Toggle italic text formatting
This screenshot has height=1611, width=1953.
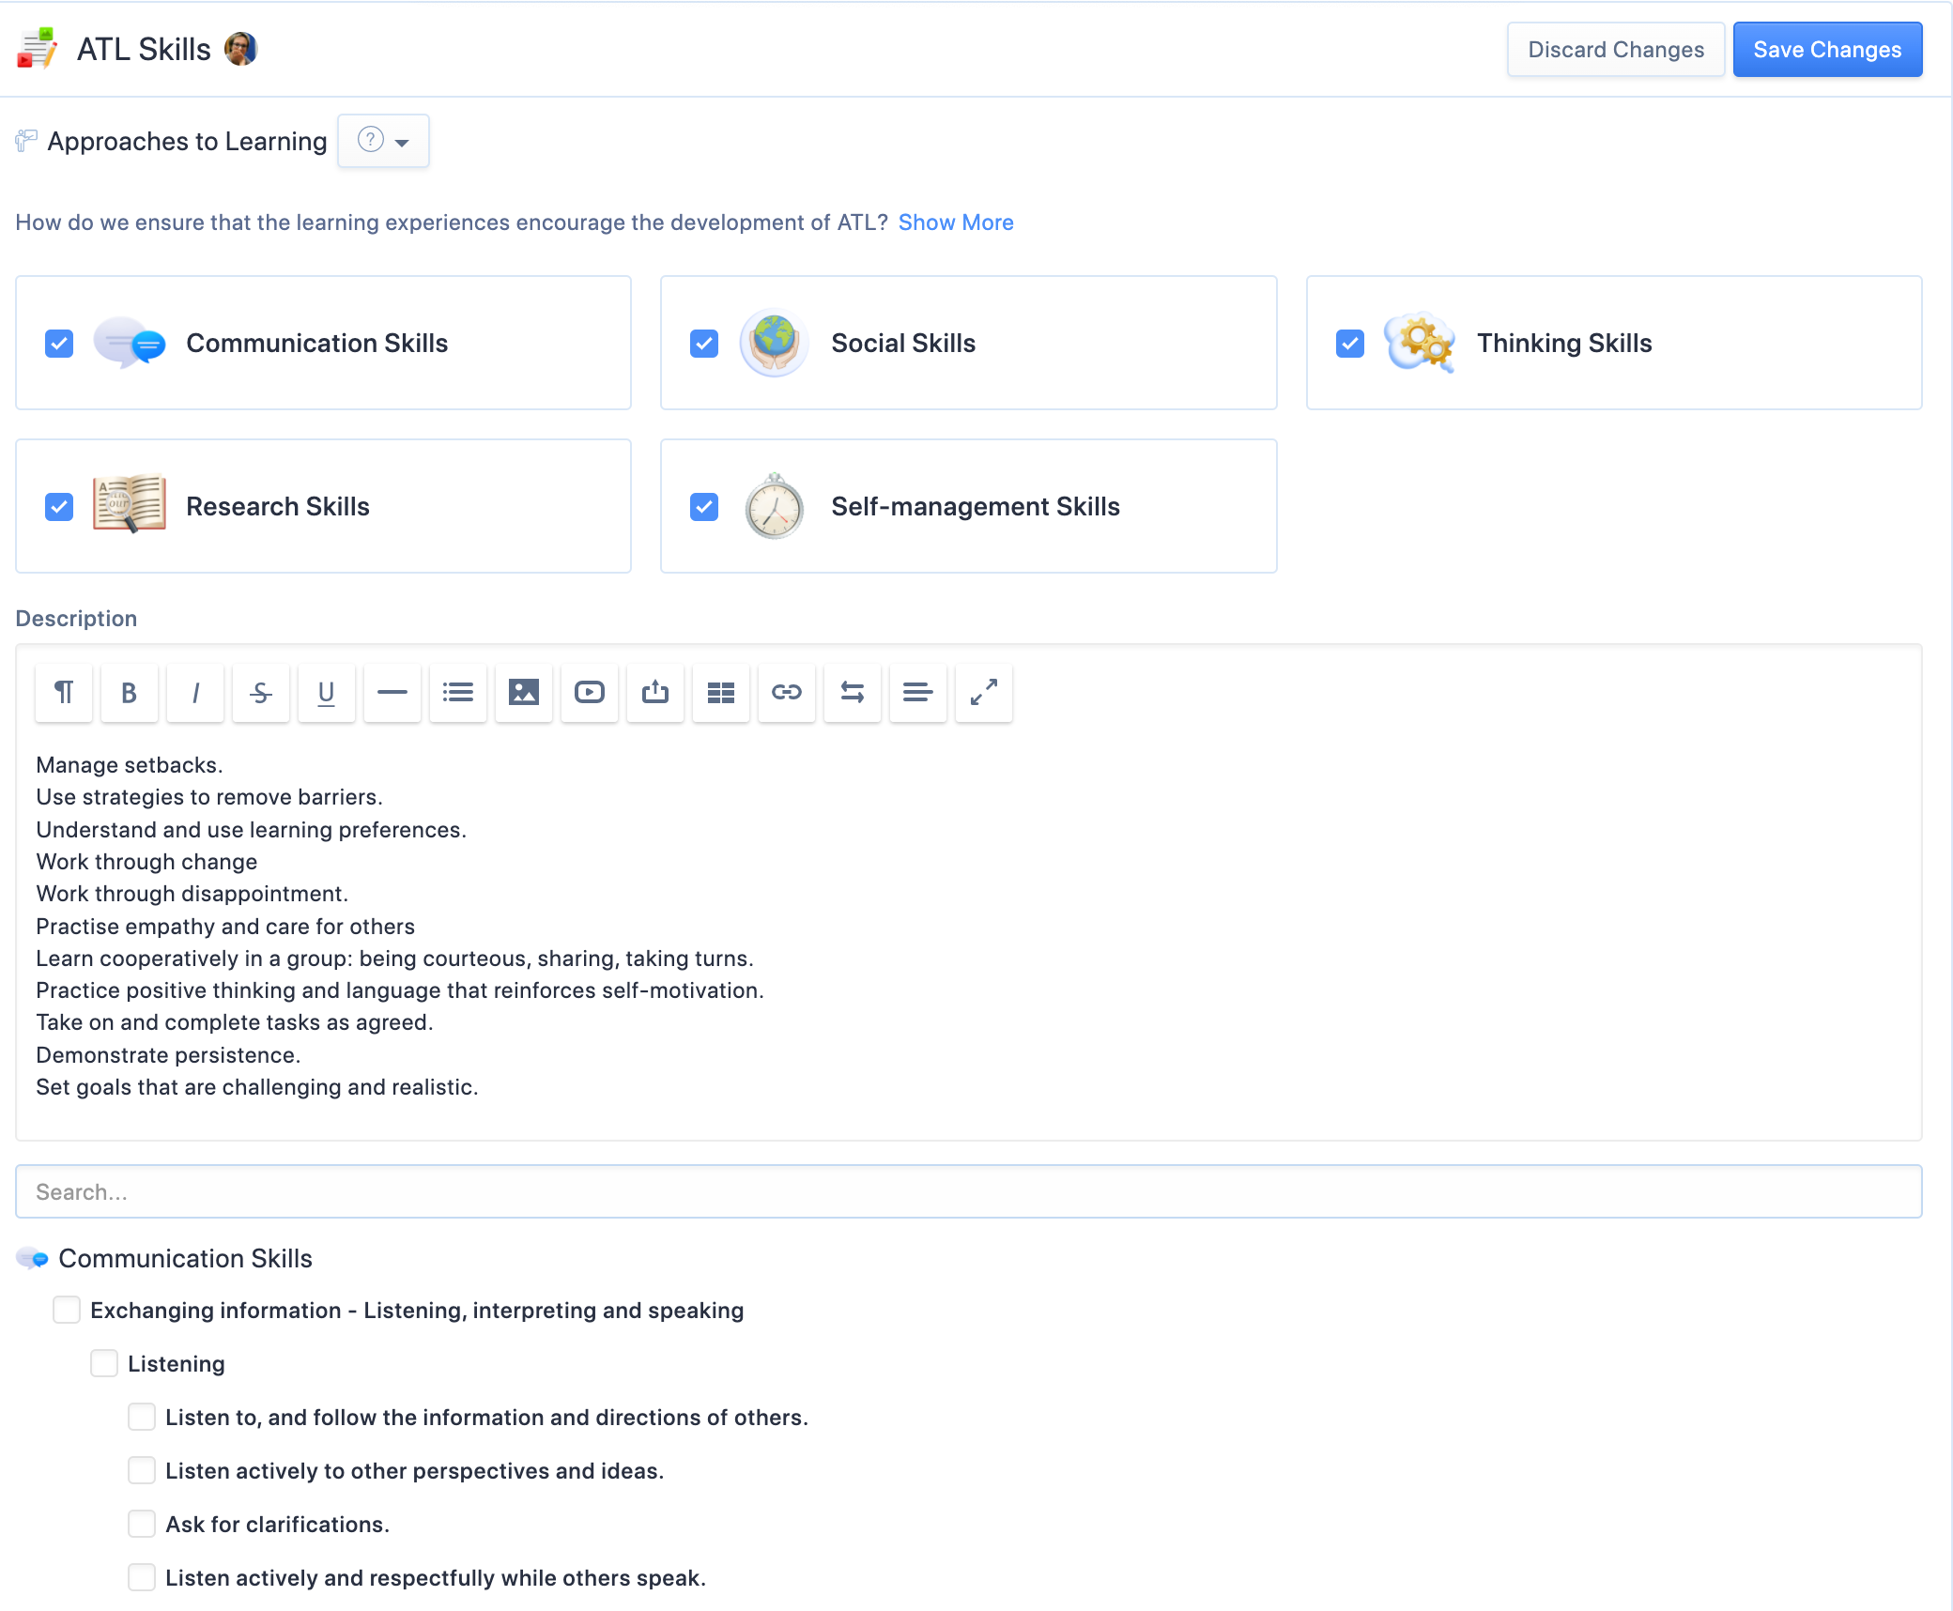195,693
